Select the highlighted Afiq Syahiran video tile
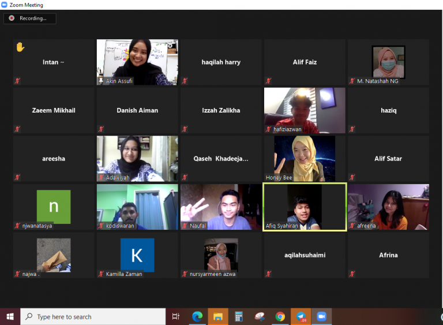This screenshot has width=443, height=325. 305,207
